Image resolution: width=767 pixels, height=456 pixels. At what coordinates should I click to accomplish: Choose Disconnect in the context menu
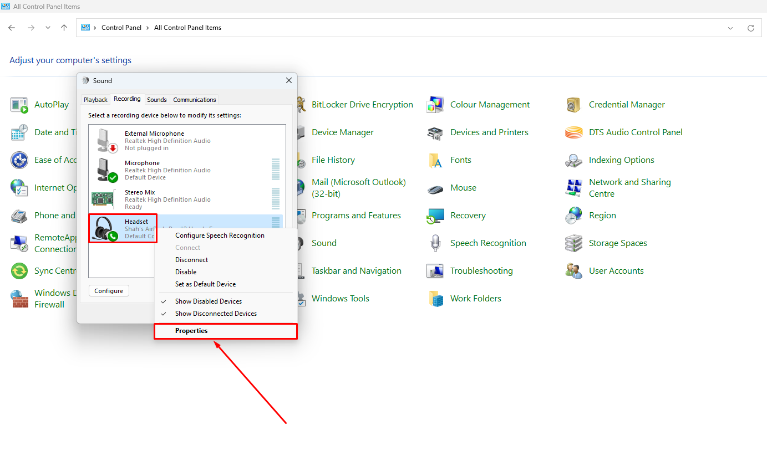(191, 260)
